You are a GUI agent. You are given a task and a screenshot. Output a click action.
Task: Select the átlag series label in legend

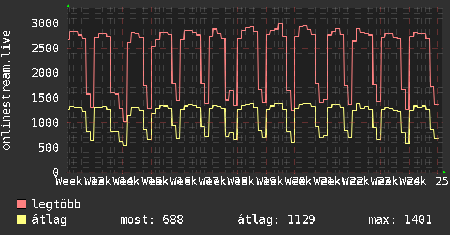49,220
